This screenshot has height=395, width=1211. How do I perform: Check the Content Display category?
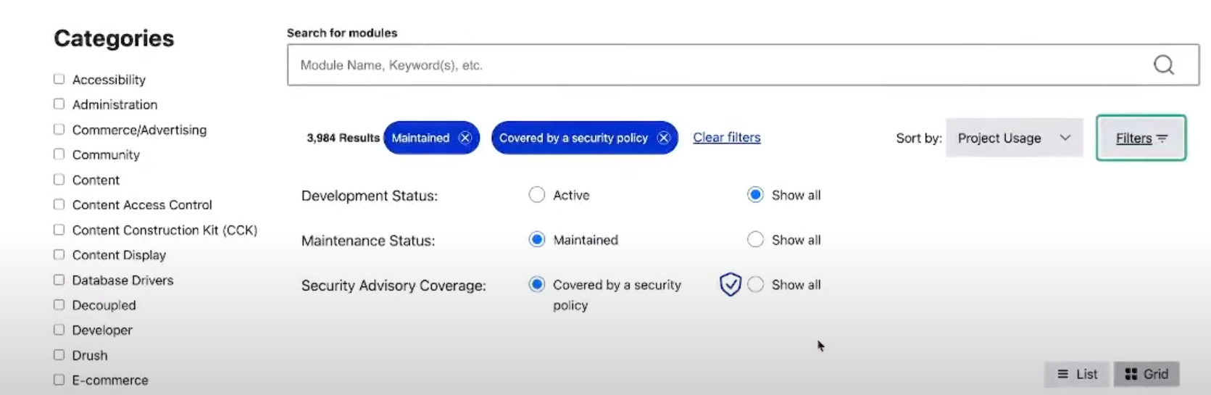click(59, 254)
